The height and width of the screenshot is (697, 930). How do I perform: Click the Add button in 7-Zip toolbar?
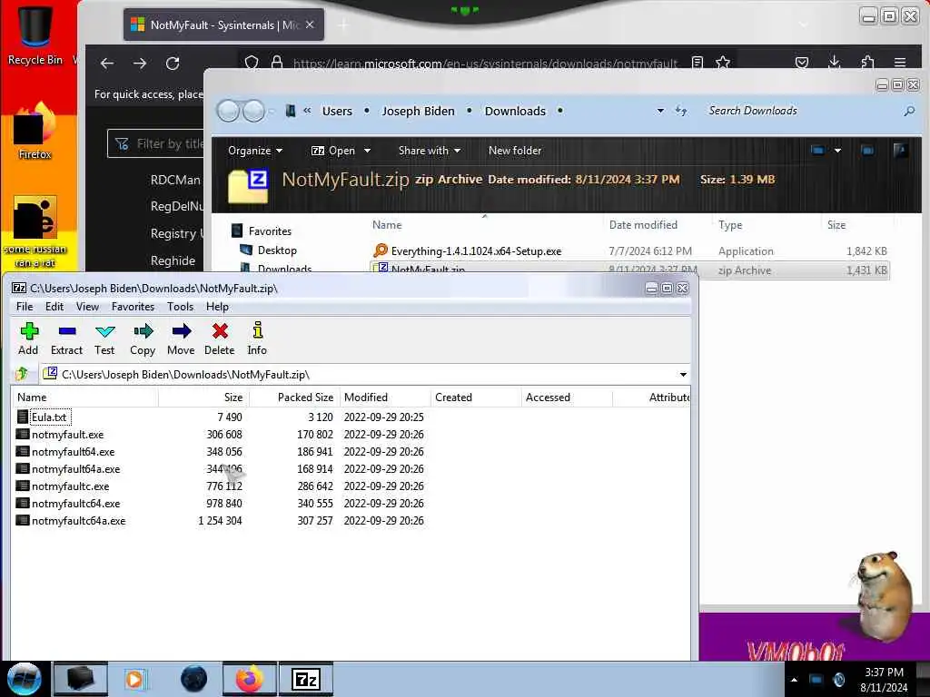[28, 339]
